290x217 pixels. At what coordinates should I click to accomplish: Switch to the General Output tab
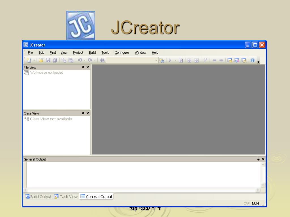97,197
